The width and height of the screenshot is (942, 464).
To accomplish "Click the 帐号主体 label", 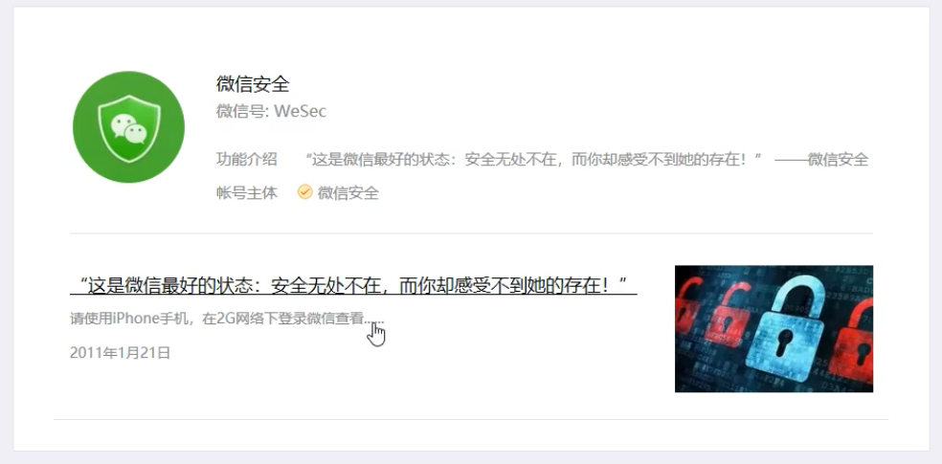I will coord(246,192).
